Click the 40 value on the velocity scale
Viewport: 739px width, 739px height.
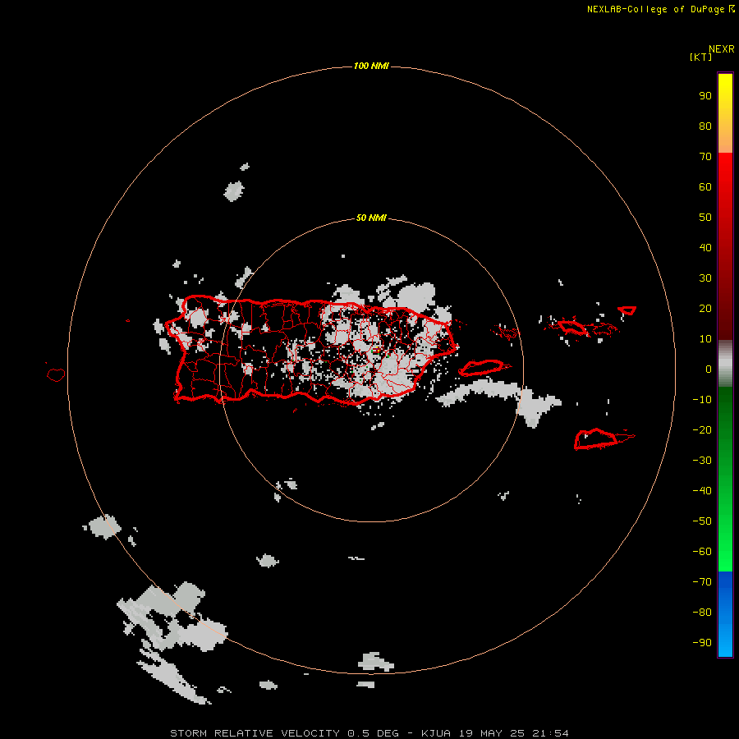[705, 248]
